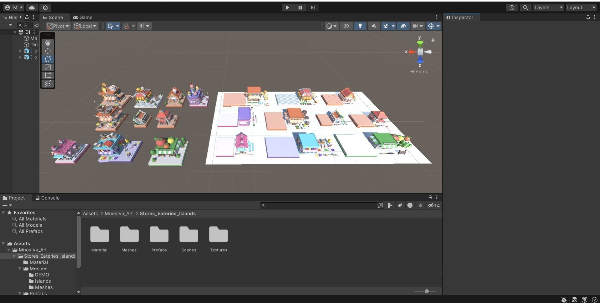This screenshot has height=303, width=600.
Task: Toggle grid snapping
Action: coord(126,26)
